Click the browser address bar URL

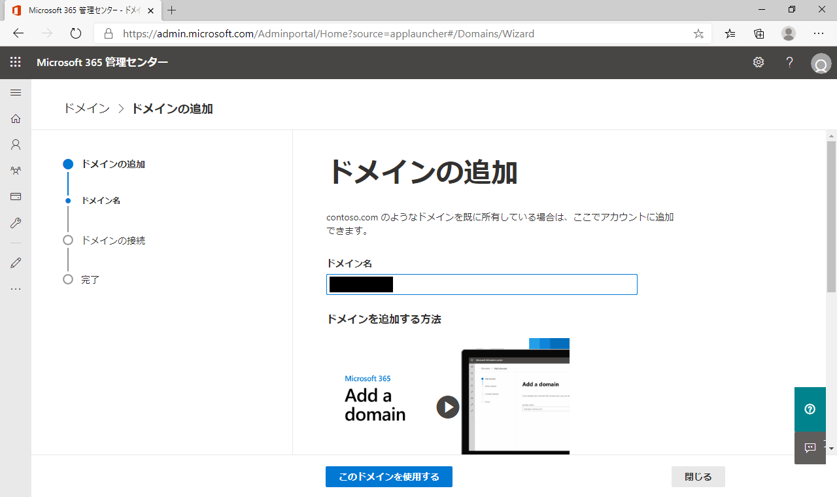pyautogui.click(x=328, y=33)
